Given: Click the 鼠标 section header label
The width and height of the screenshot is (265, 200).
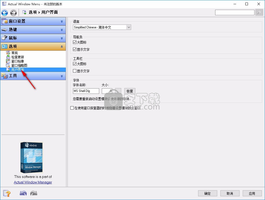Looking at the screenshot, I should [x=13, y=38].
